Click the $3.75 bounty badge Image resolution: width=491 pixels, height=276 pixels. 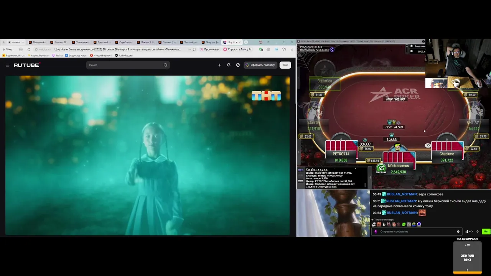click(x=481, y=136)
